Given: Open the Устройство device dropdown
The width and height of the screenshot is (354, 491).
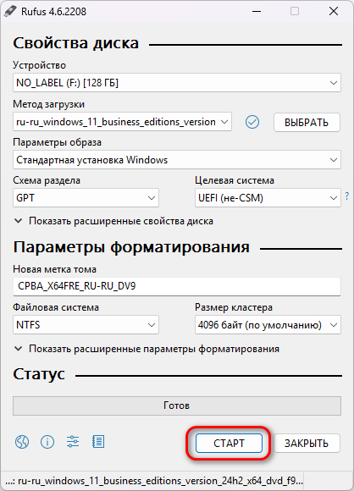Looking at the screenshot, I should click(177, 83).
